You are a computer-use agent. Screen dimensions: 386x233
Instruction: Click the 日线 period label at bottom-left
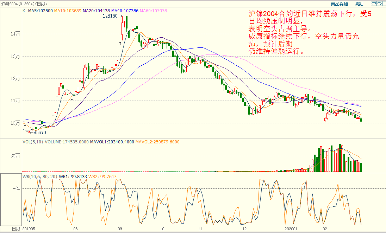click(x=16, y=228)
